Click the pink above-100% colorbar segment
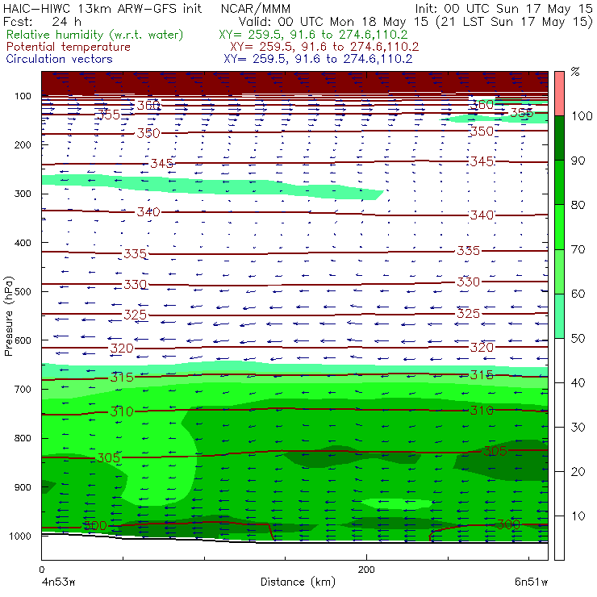This screenshot has width=597, height=597. coord(559,94)
